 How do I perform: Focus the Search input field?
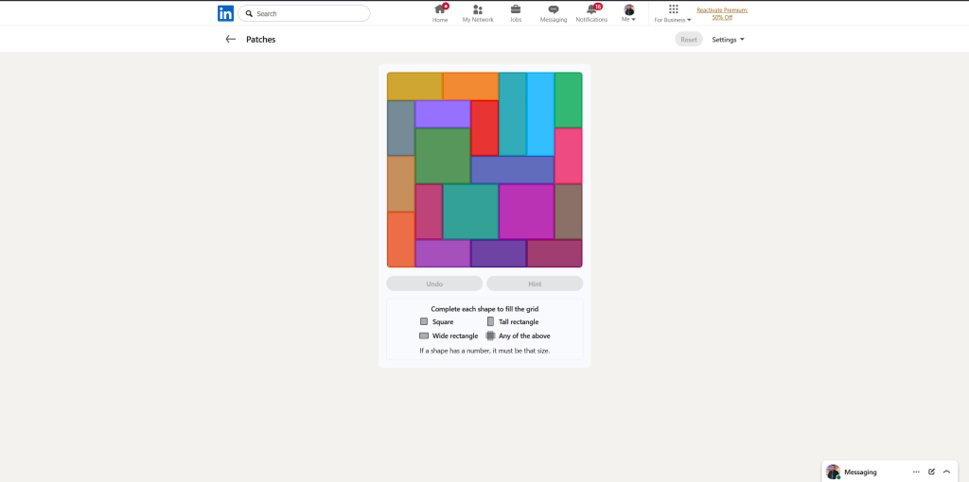click(x=304, y=13)
